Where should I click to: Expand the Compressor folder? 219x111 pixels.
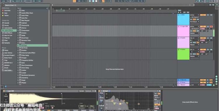point(18,30)
